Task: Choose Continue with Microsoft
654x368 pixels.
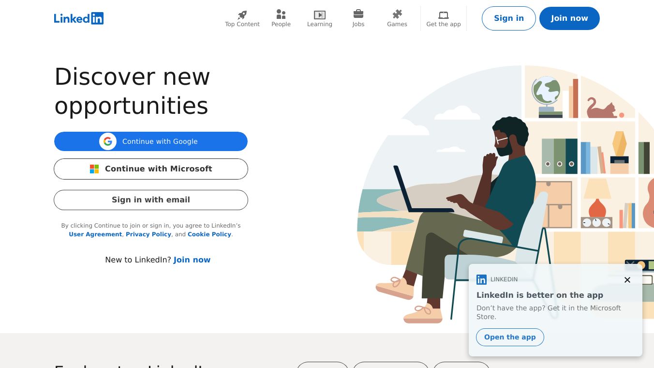Action: point(151,169)
